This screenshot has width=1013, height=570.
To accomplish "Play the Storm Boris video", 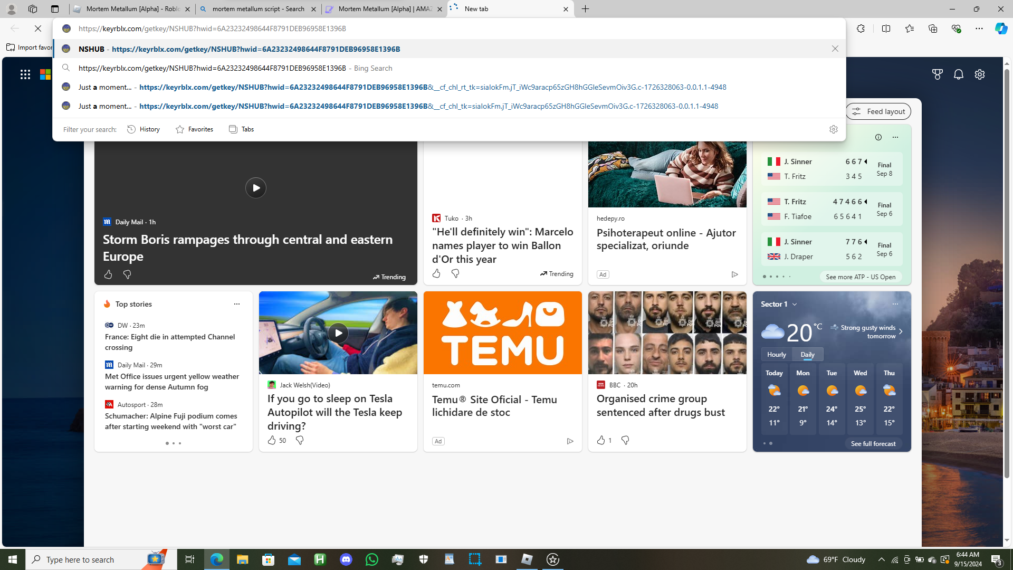I will 255,188.
